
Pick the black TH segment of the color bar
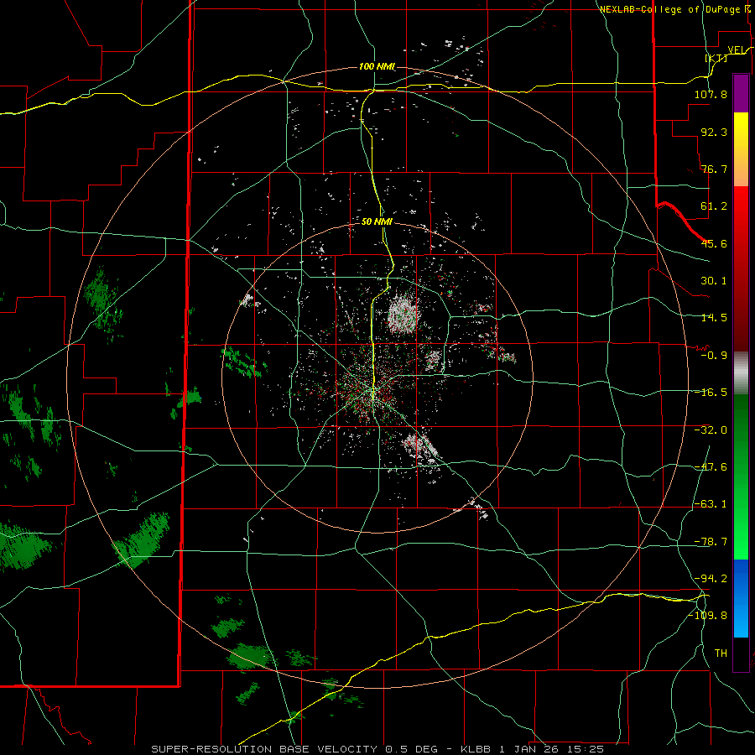click(x=741, y=653)
